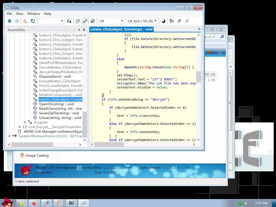Select checkForFifthopt method node

pyautogui.click(x=61, y=63)
